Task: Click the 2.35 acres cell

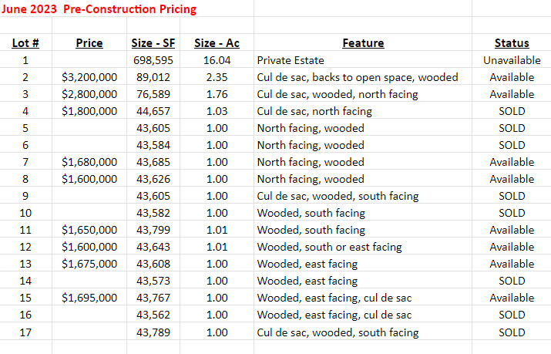Action: (217, 77)
